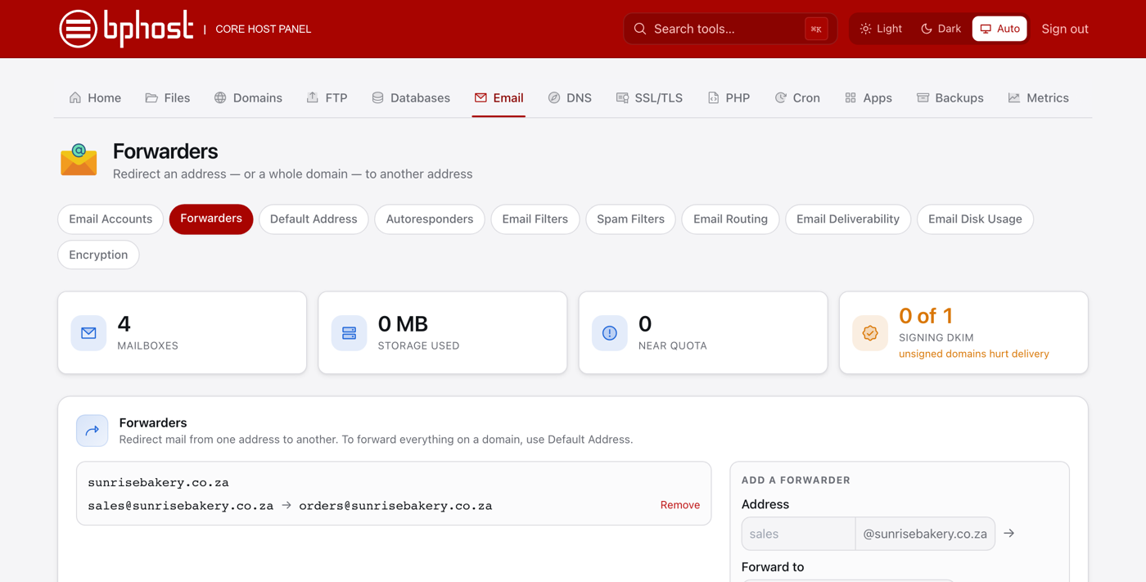Click the 'unsigned domains hurt delivery' warning

click(x=973, y=354)
